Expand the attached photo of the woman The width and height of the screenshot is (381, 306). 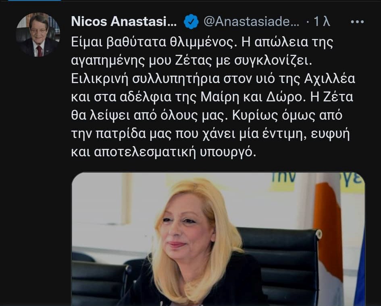pyautogui.click(x=218, y=239)
